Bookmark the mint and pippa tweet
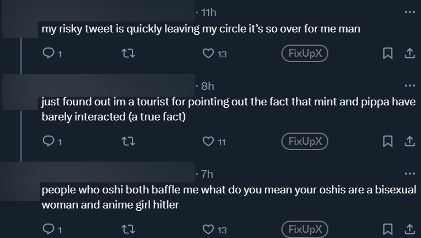The width and height of the screenshot is (421, 238). pyautogui.click(x=388, y=141)
